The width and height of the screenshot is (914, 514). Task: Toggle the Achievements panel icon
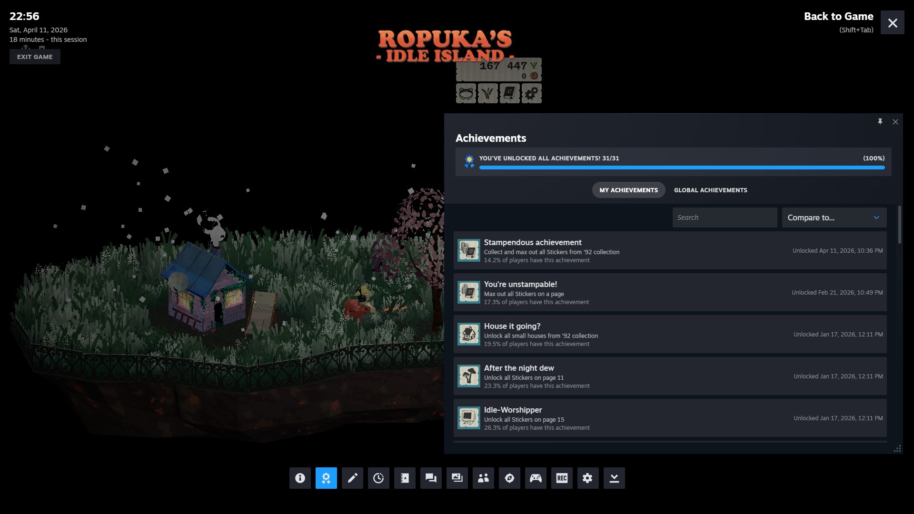tap(326, 478)
